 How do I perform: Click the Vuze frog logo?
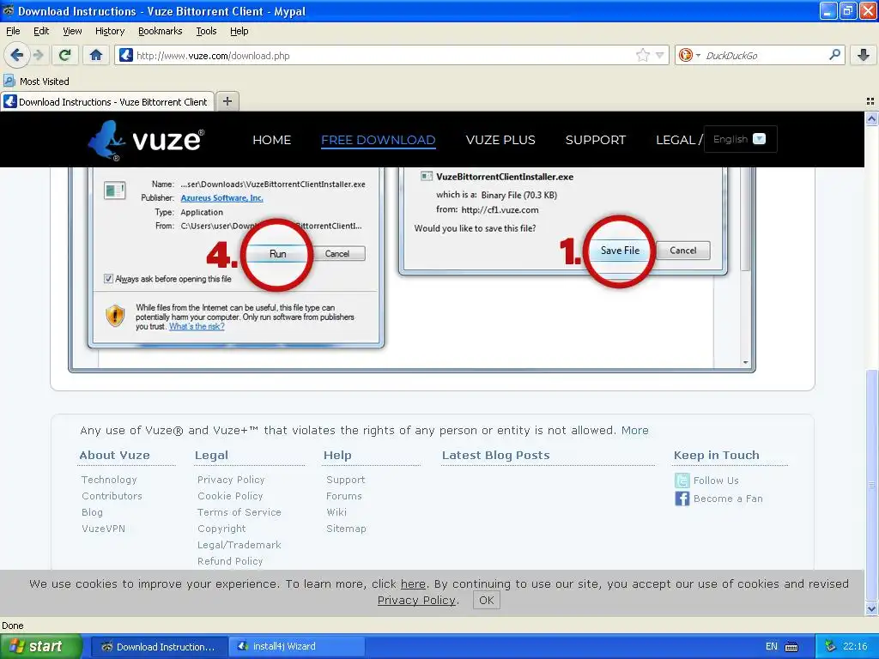[x=146, y=140]
